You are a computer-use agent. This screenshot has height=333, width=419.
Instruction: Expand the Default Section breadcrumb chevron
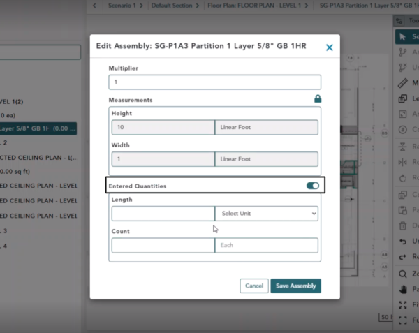[197, 6]
